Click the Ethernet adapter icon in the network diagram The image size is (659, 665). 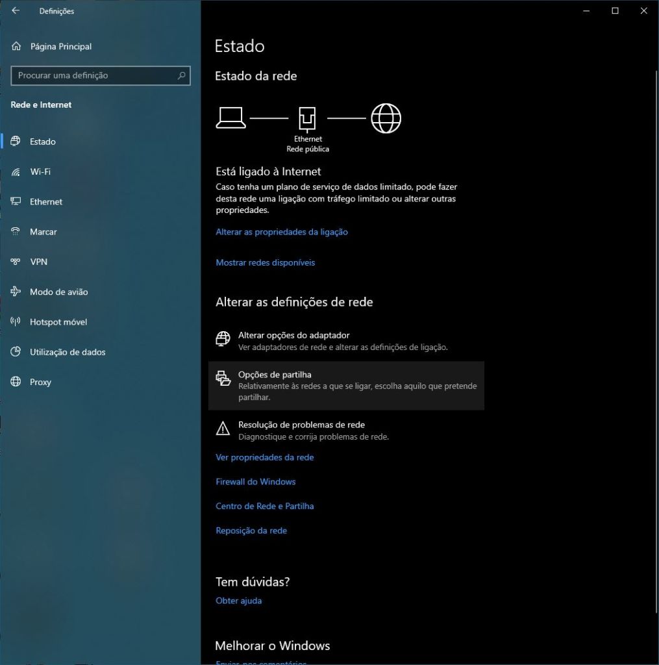(308, 119)
